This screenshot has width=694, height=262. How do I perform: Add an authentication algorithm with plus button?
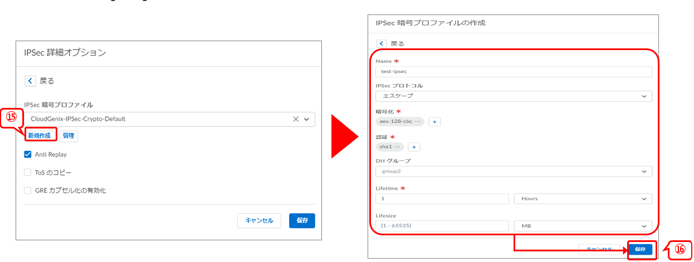(x=414, y=147)
